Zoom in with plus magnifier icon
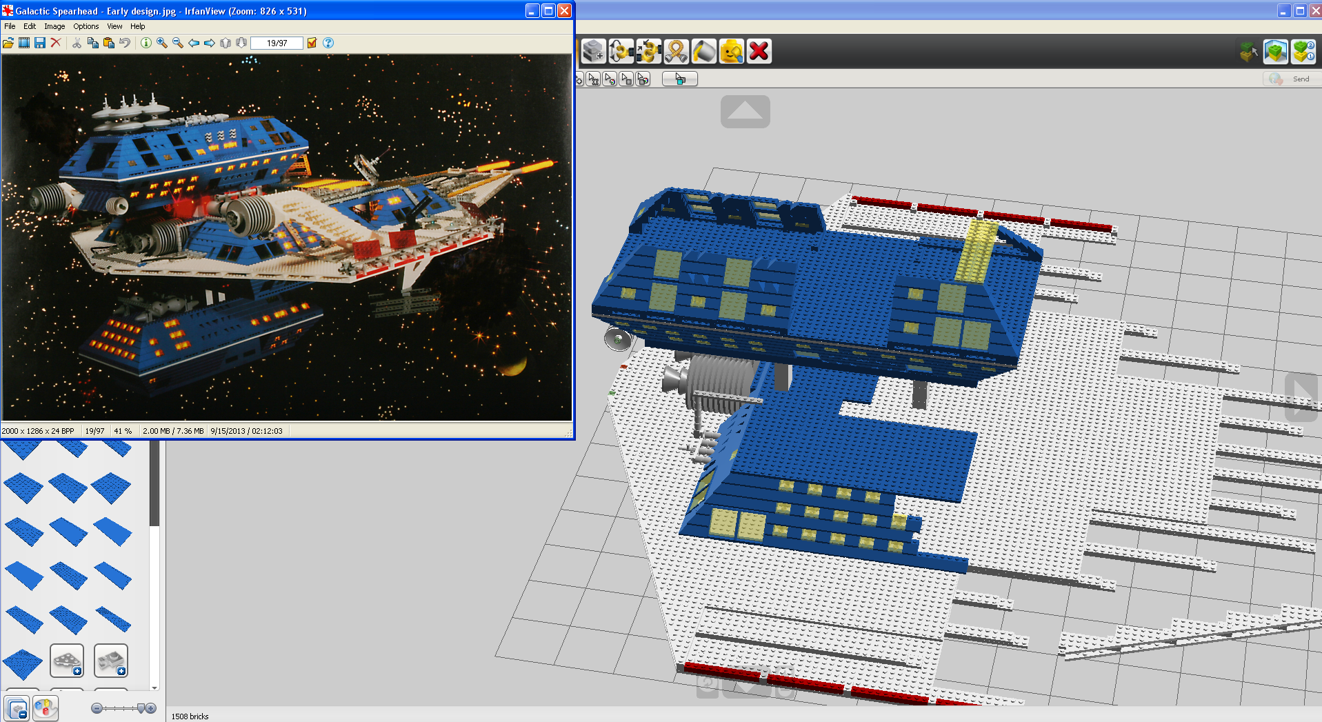Viewport: 1322px width, 722px height. pos(162,43)
